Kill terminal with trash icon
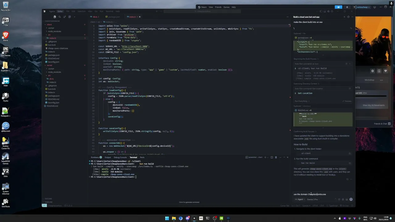The image size is (395, 222). pos(276,157)
